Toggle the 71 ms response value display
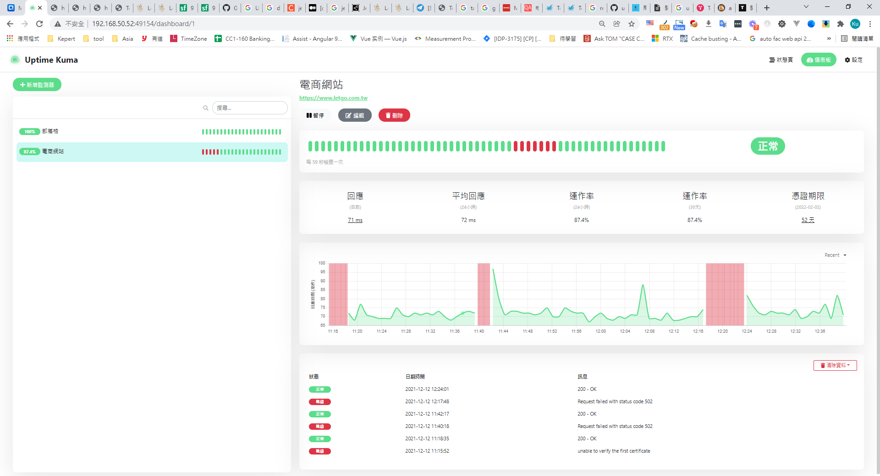The width and height of the screenshot is (880, 476). point(355,220)
